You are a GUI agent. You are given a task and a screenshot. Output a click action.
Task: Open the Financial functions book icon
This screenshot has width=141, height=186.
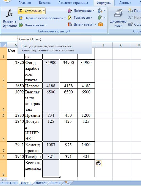(21, 25)
